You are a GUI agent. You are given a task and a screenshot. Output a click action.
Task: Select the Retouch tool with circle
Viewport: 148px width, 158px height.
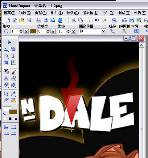pos(13,78)
